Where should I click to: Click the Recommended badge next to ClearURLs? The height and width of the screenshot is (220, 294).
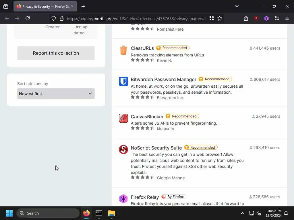point(173,48)
